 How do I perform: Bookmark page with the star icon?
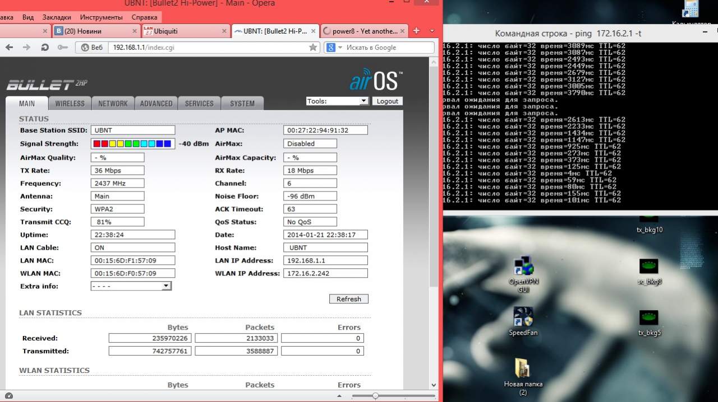(313, 48)
